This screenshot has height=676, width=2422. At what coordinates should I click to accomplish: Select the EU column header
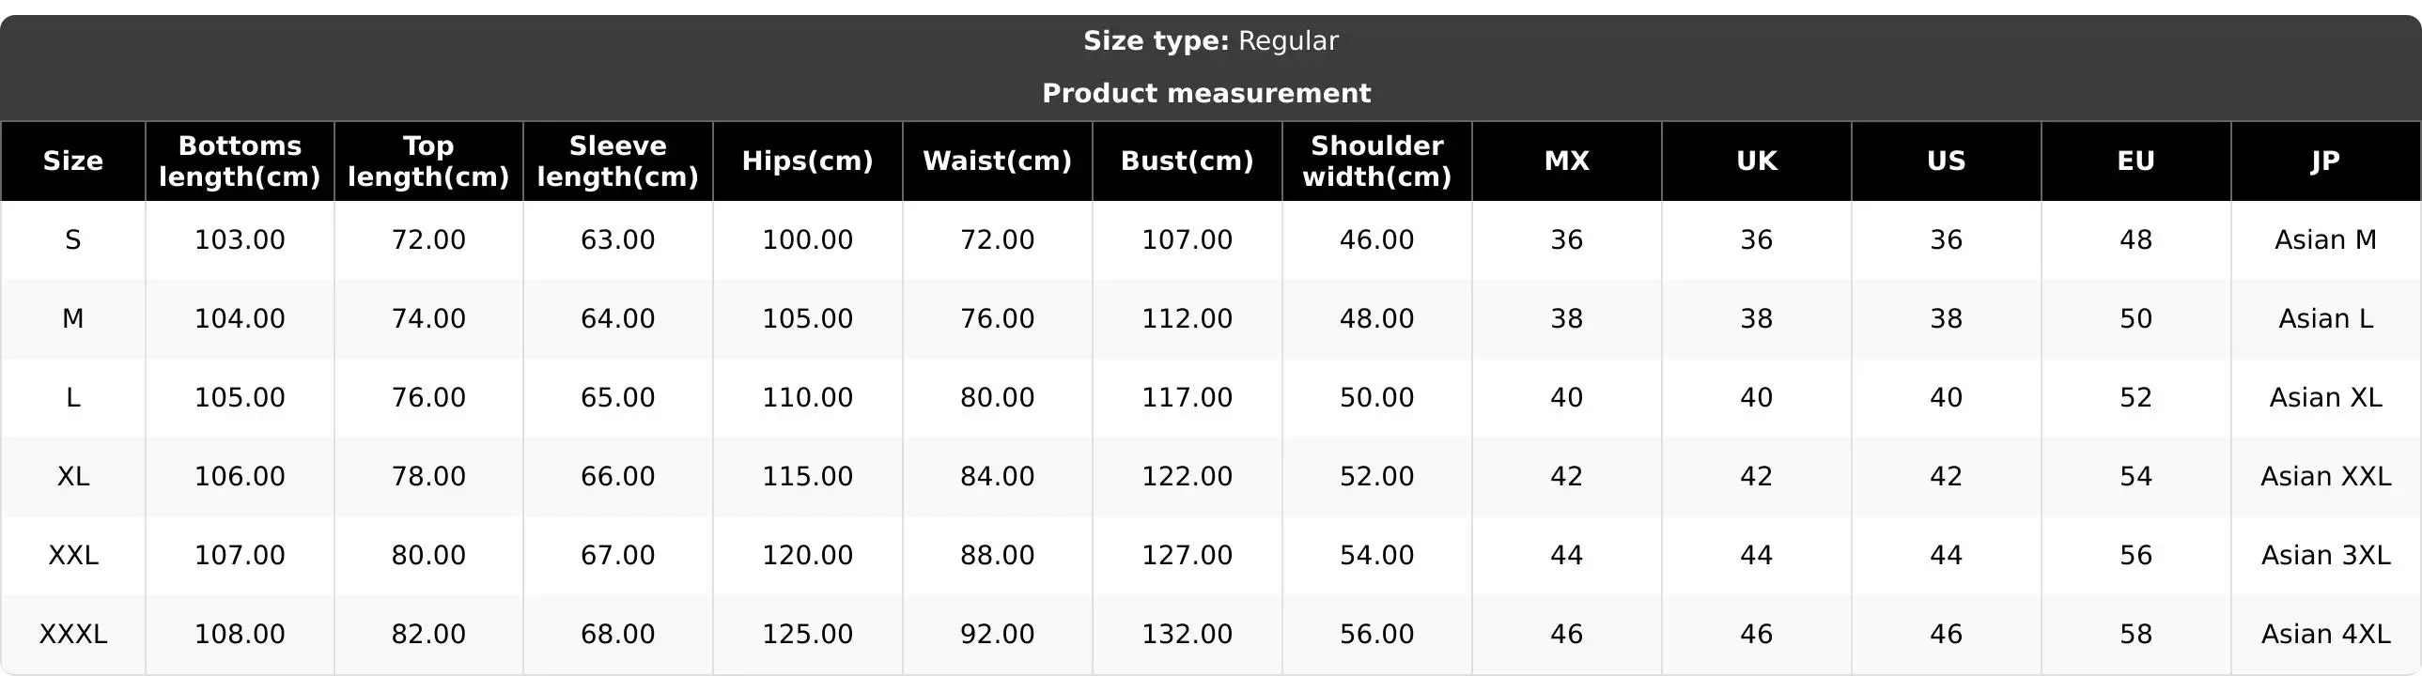pyautogui.click(x=2136, y=161)
